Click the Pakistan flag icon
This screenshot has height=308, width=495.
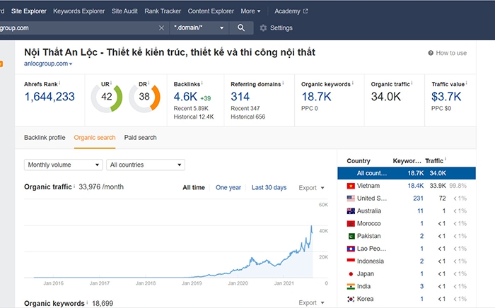click(351, 236)
